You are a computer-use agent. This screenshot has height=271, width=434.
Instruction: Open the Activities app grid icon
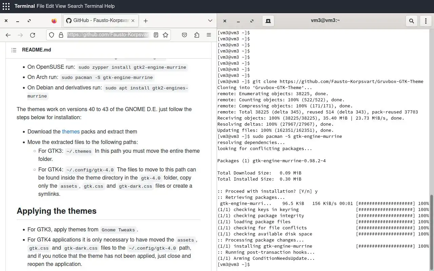(6, 6)
